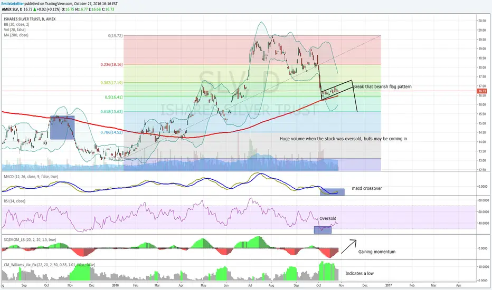
Task: Select the blue highlight box under RSI Oversold
Action: pyautogui.click(x=323, y=230)
